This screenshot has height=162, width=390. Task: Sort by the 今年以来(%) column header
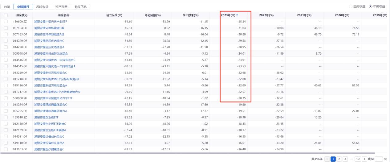[190, 15]
